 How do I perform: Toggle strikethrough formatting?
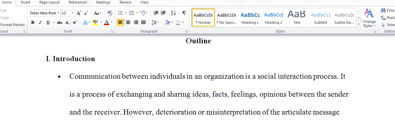coord(60,22)
